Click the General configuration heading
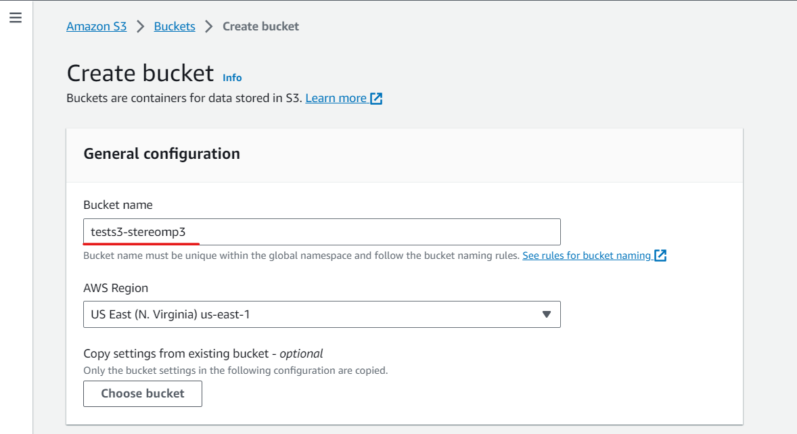797x434 pixels. pyautogui.click(x=162, y=154)
